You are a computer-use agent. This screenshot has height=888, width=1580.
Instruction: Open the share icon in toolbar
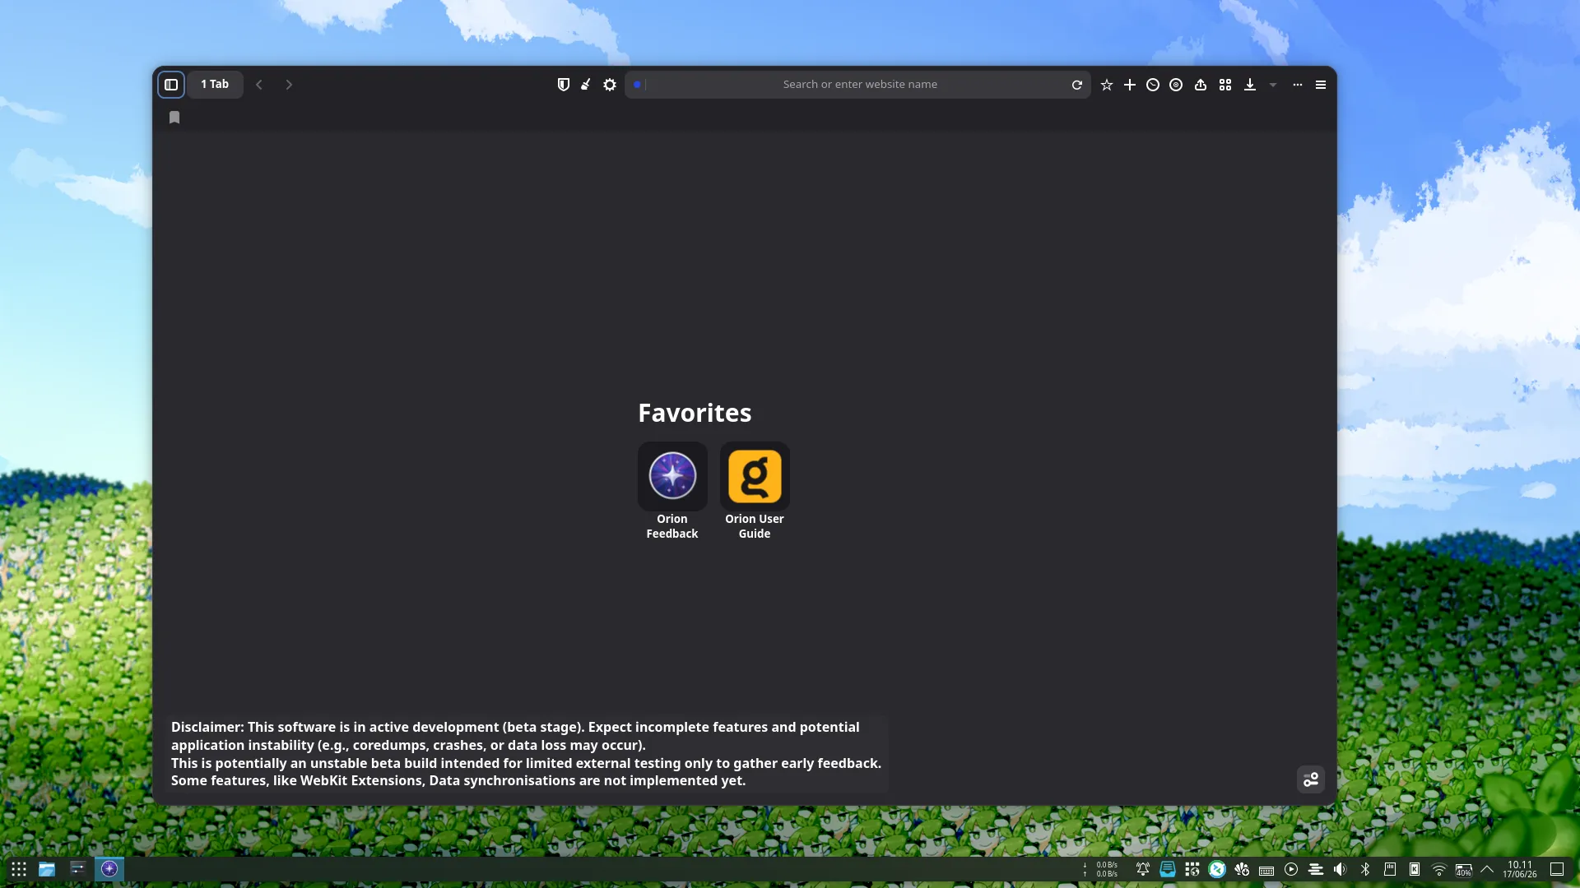(x=1201, y=85)
